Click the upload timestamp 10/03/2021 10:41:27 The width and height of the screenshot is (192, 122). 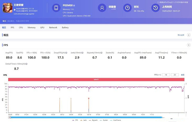click(171, 11)
